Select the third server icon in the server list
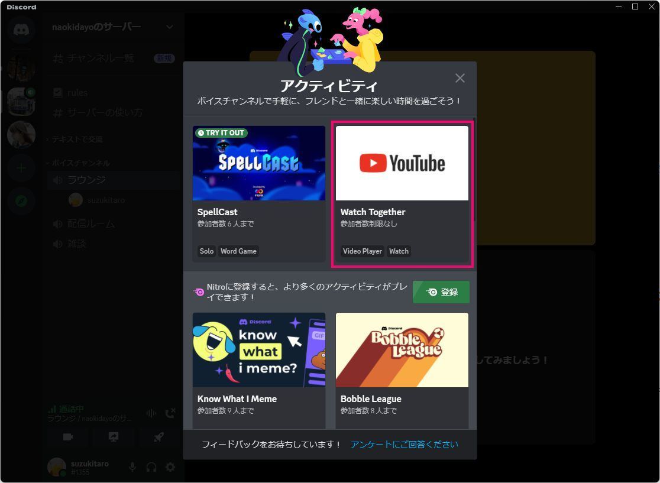The image size is (660, 483). tap(21, 135)
